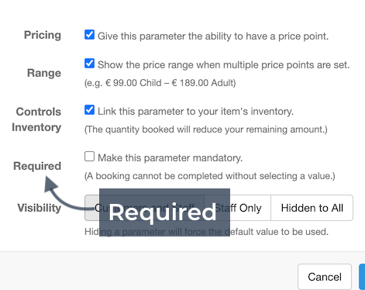365x290 pixels.
Task: Click the 'Make this parameter mandatory' label text
Action: pyautogui.click(x=170, y=158)
